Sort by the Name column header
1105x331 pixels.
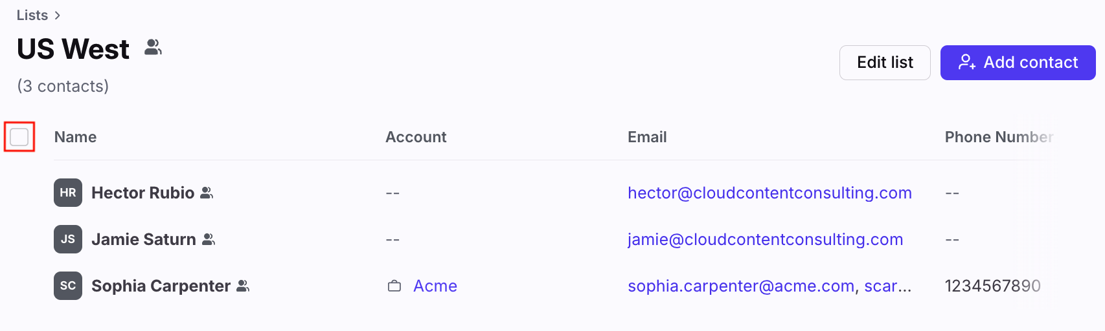(75, 137)
